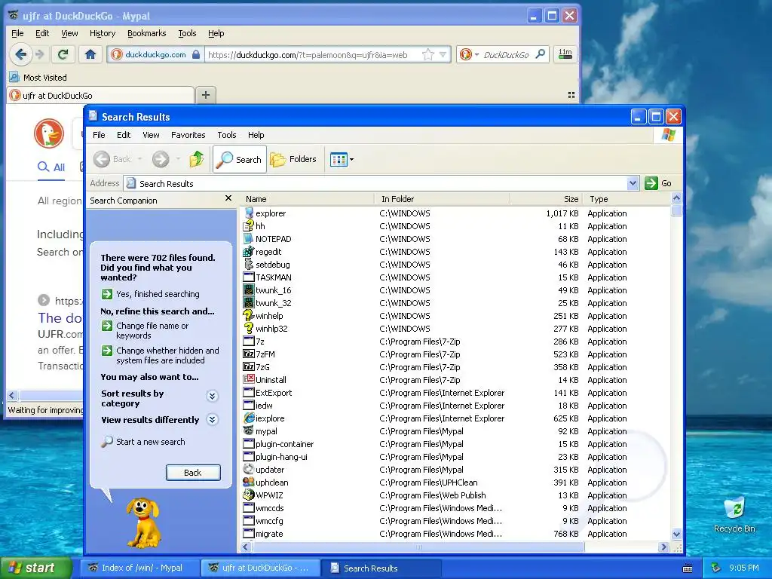
Task: Sort results by the Type column
Action: pyautogui.click(x=626, y=199)
